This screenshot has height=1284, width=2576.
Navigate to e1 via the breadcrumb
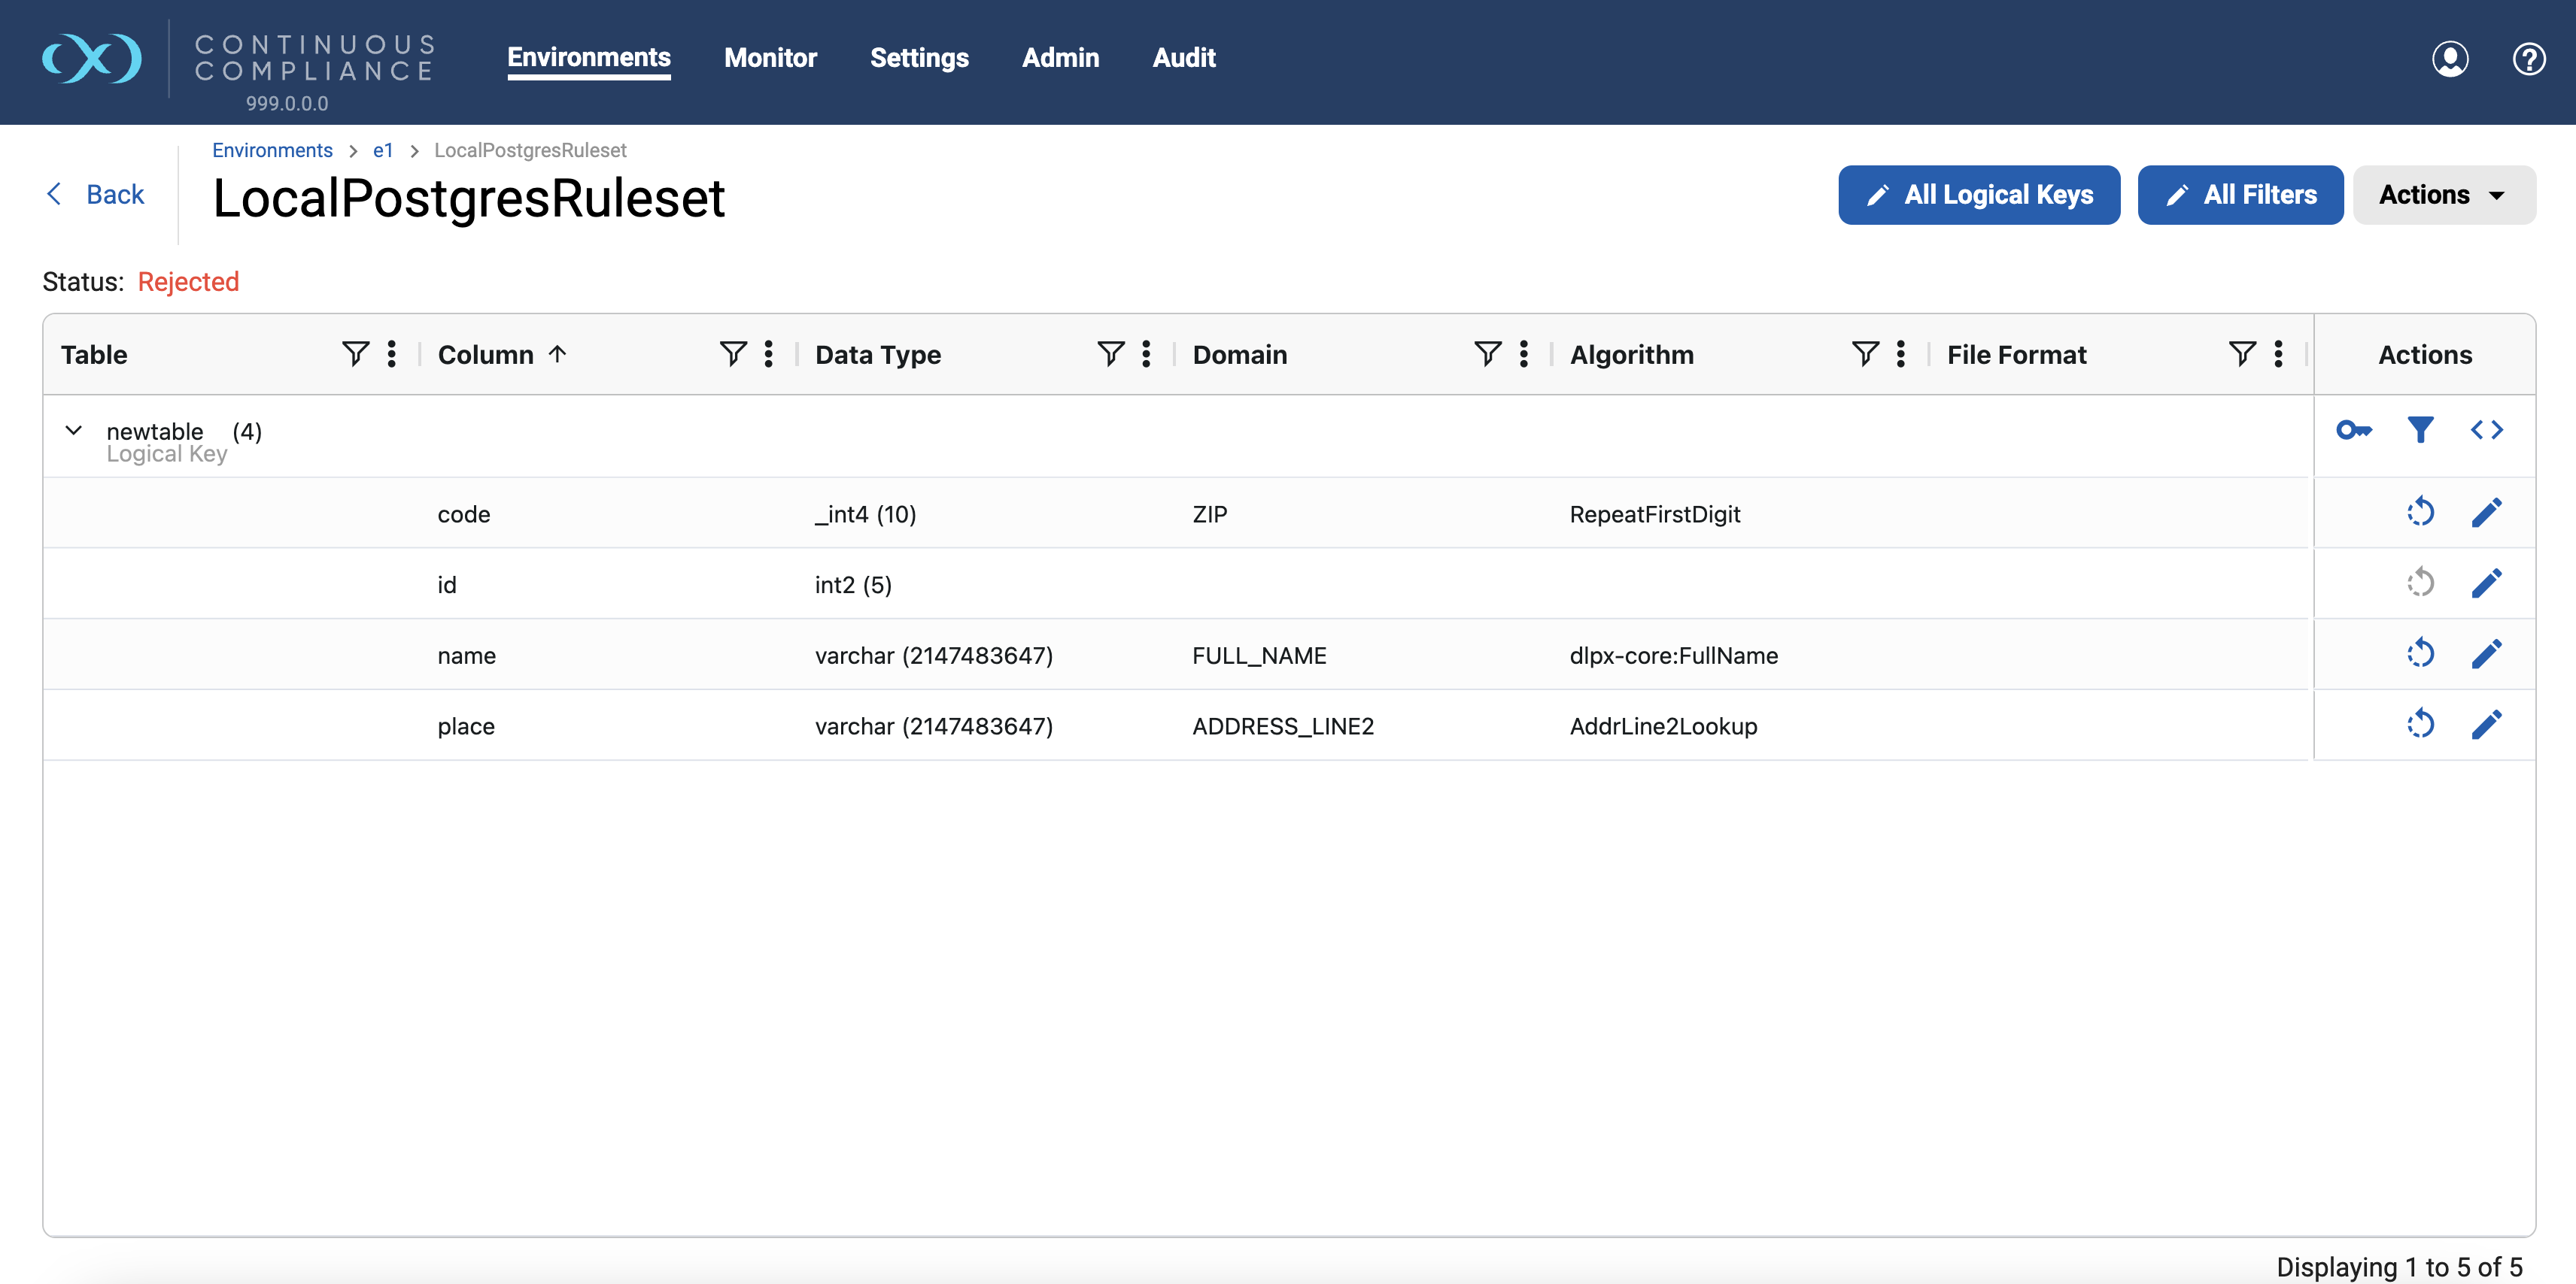click(x=383, y=150)
